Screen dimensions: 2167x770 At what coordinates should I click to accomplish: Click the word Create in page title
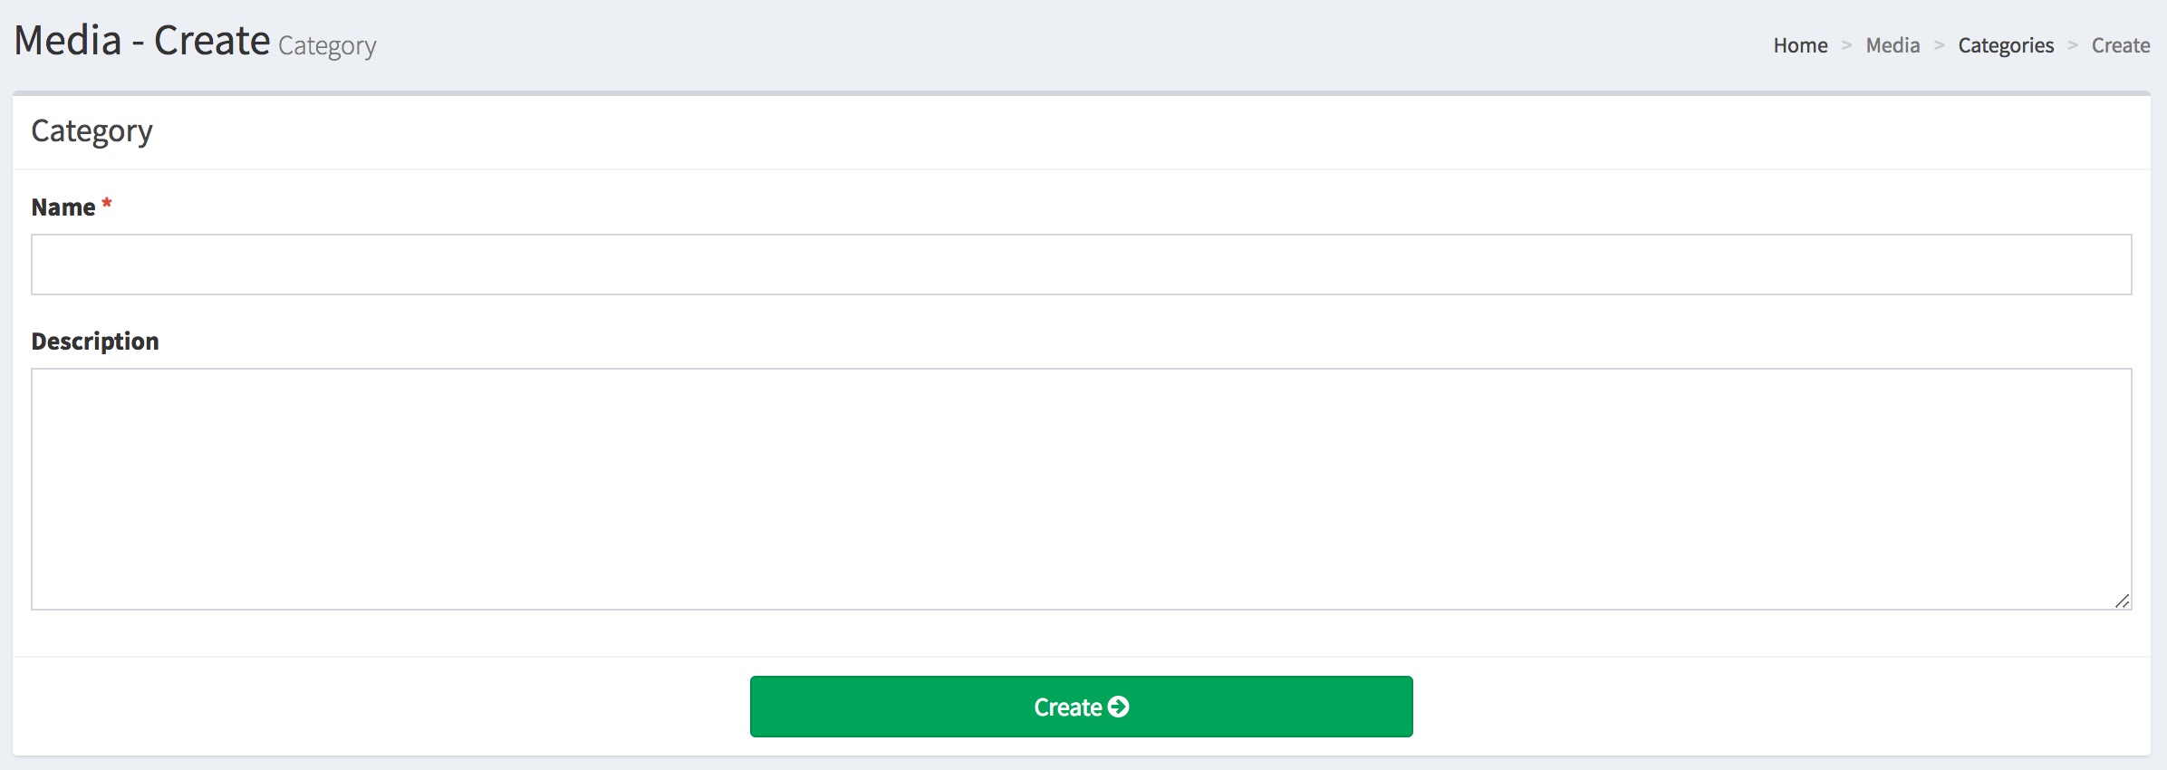[x=212, y=41]
